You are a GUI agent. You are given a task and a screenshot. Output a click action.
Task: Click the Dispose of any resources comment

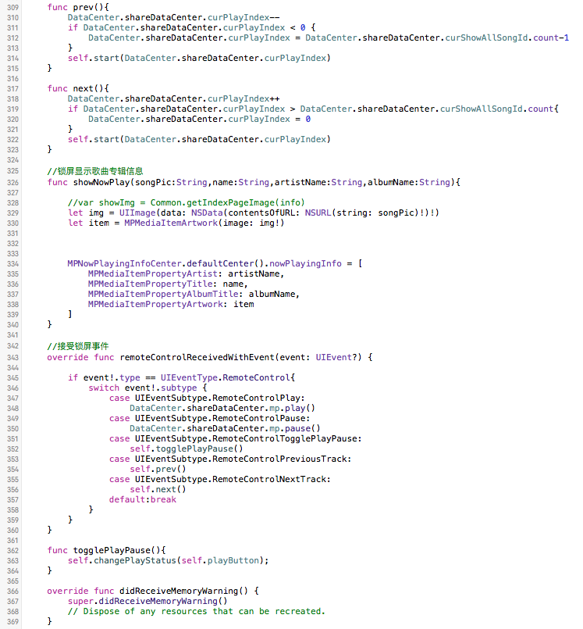click(x=197, y=611)
